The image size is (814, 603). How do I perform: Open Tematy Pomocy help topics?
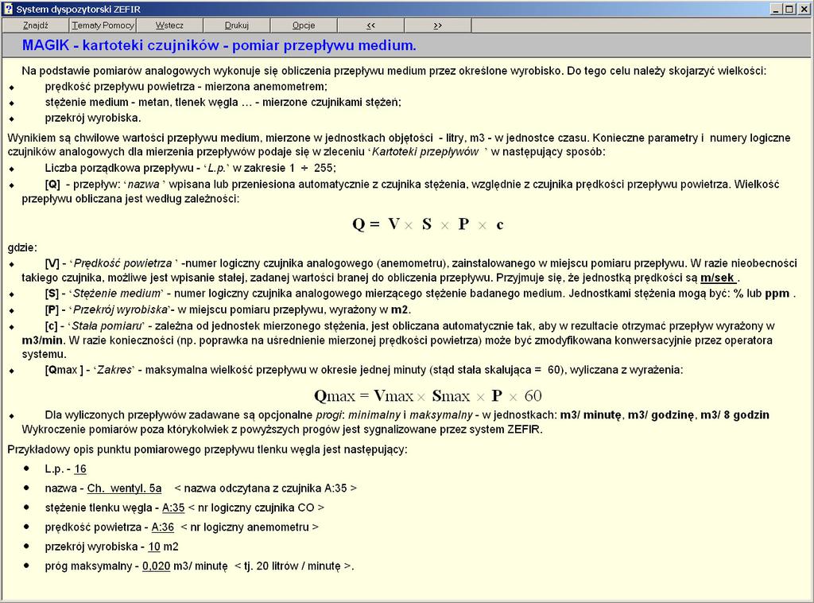(103, 25)
